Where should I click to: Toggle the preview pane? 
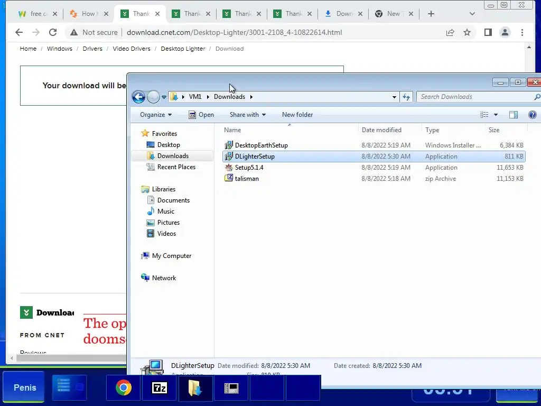pyautogui.click(x=514, y=115)
